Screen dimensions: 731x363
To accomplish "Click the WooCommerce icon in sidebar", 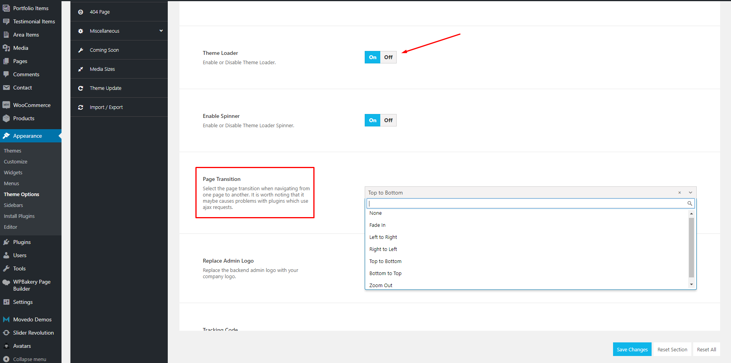I will [x=6, y=105].
